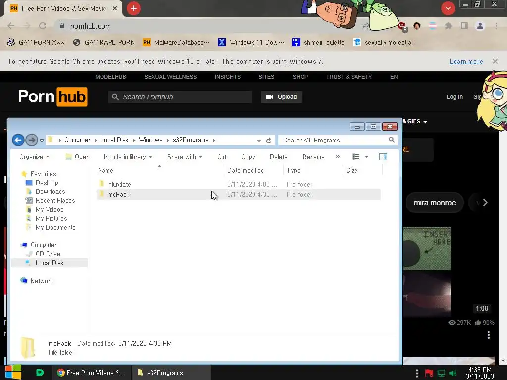Click Delete in the Explorer toolbar
507x380 pixels.
pos(278,157)
